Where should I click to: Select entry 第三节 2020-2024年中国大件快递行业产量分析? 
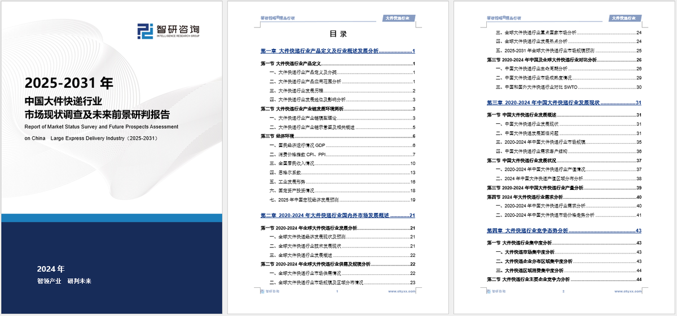pyautogui.click(x=564, y=188)
